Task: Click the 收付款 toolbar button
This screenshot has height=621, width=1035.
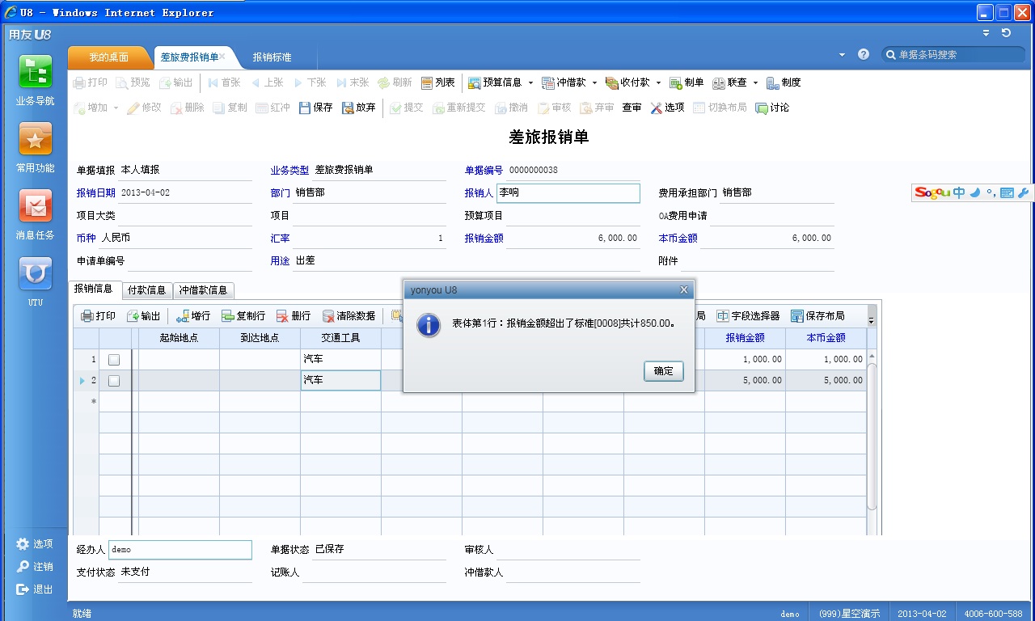Action: pyautogui.click(x=627, y=82)
